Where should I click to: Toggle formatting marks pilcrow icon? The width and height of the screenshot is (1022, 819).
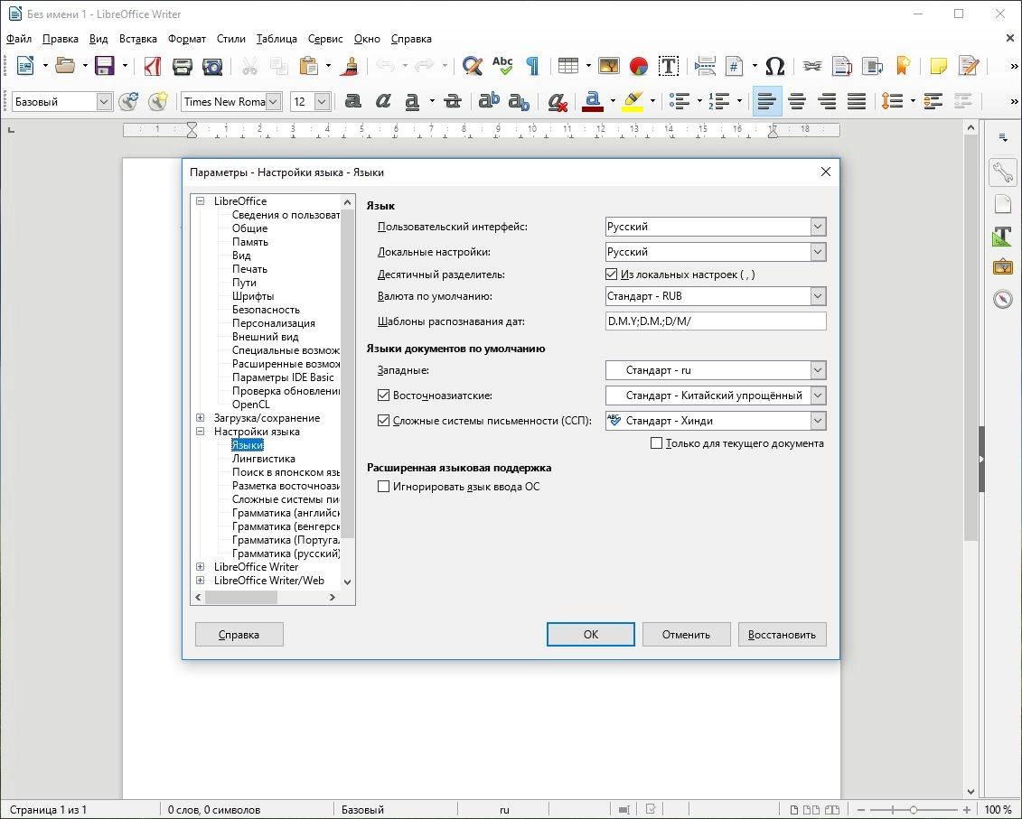[532, 66]
